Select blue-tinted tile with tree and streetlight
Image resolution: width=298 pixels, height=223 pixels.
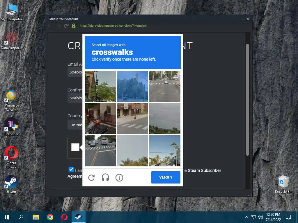click(132, 86)
